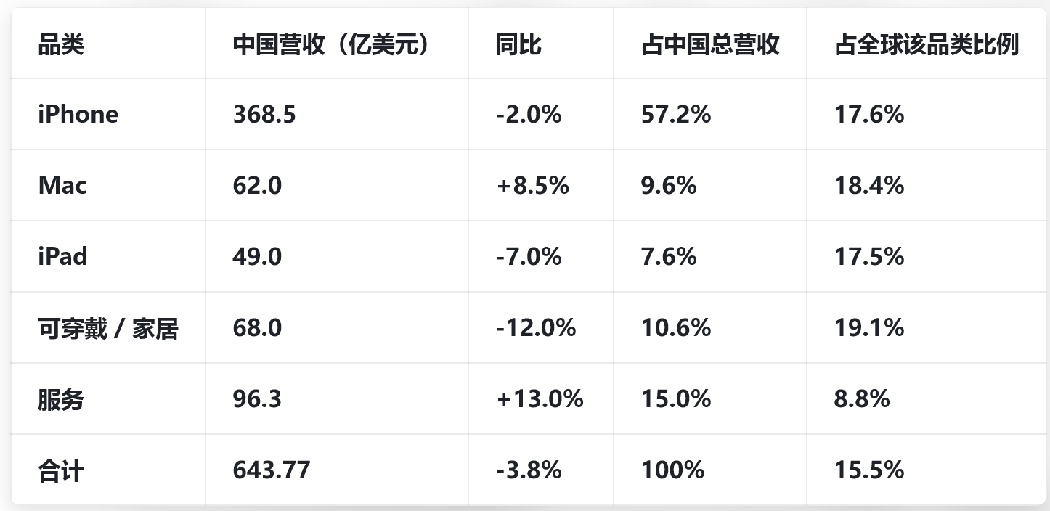Select the Mac category cell

62,185
